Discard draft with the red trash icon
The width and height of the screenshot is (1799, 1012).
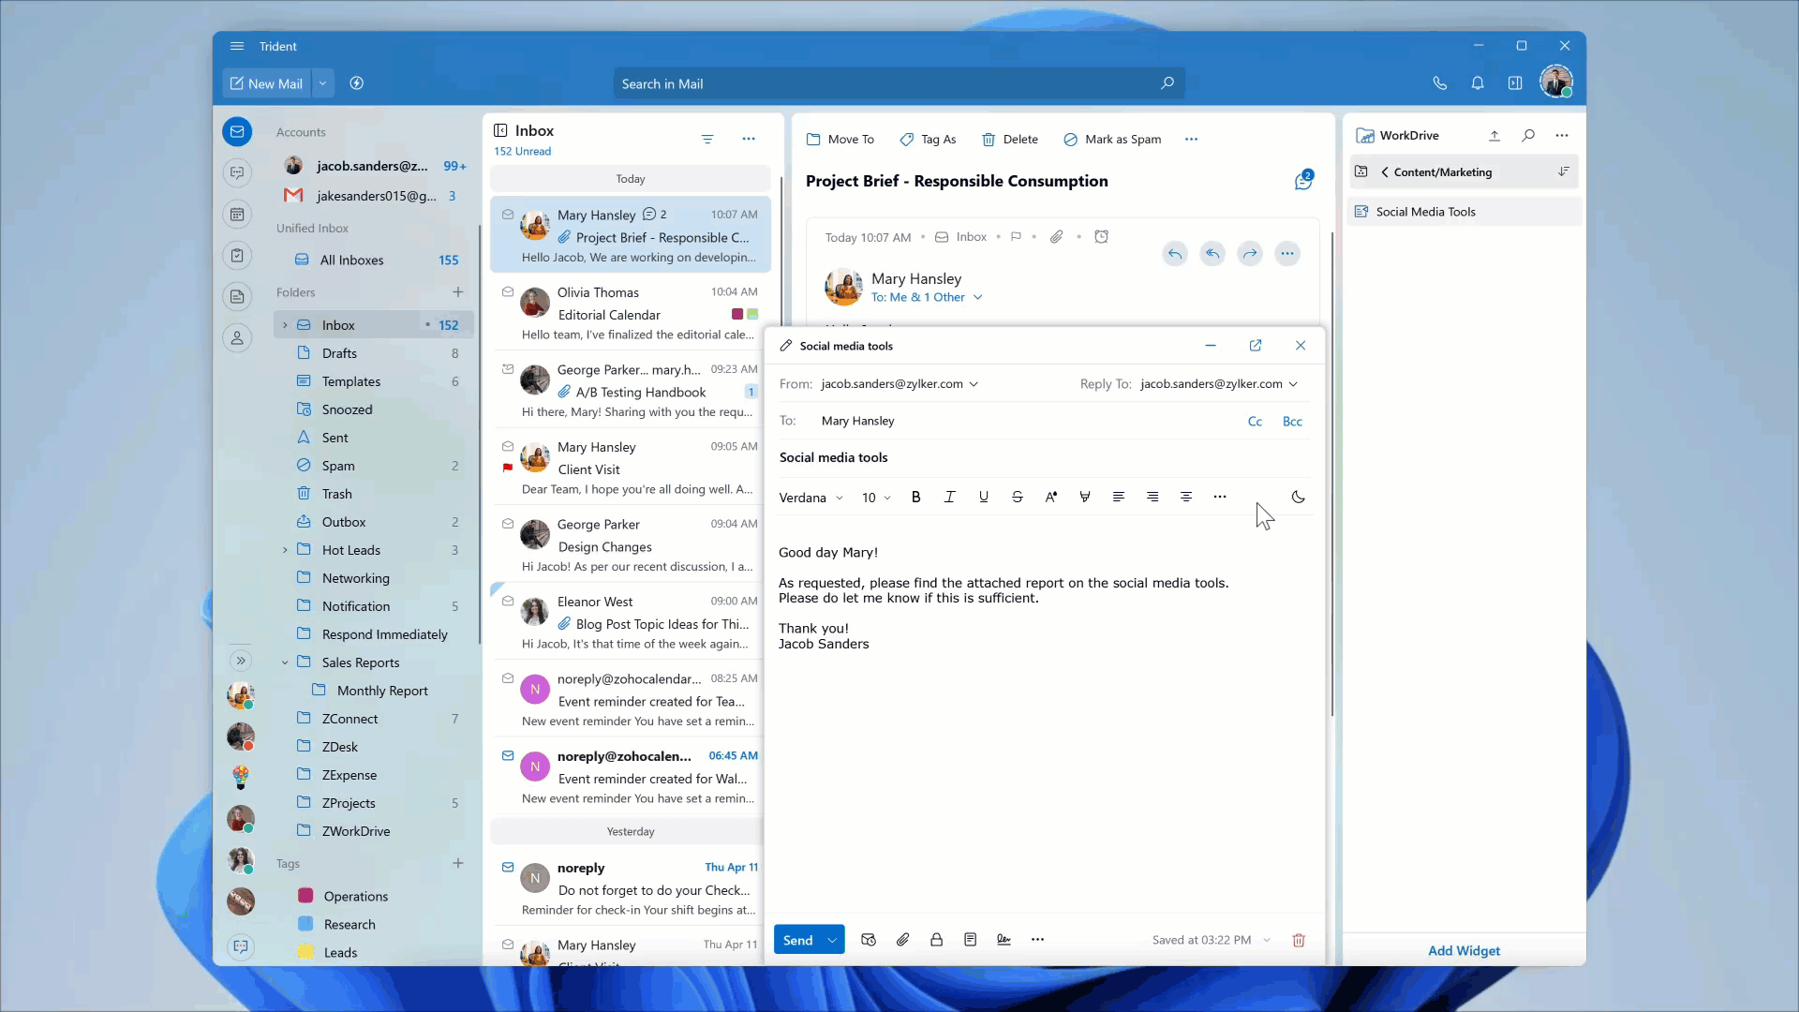1299,940
